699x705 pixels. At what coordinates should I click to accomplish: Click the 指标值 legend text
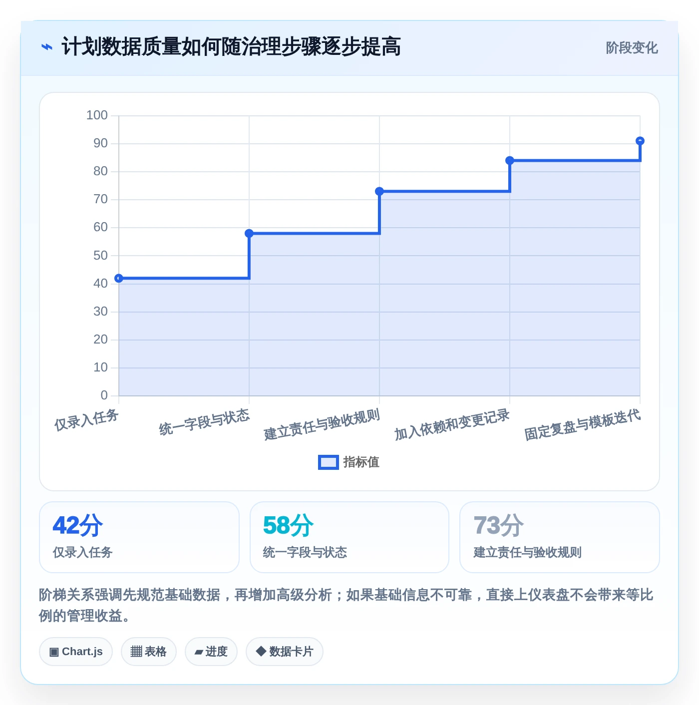[361, 462]
